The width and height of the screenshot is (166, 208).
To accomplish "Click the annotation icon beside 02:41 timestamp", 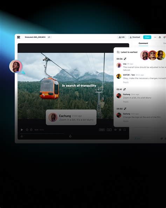I will click(x=124, y=89).
